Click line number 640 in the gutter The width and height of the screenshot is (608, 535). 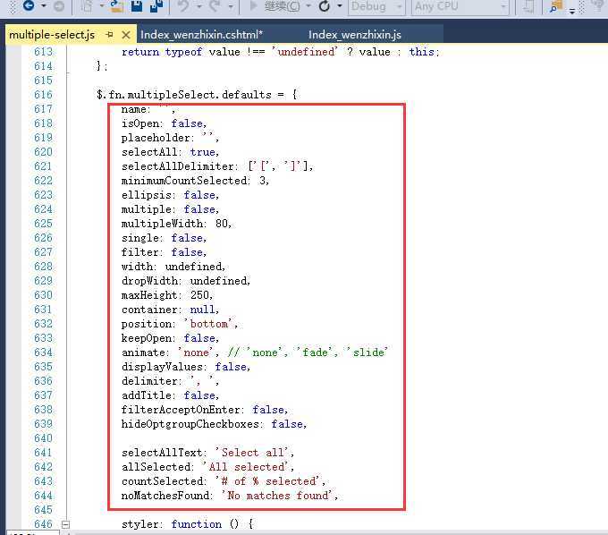coord(43,438)
